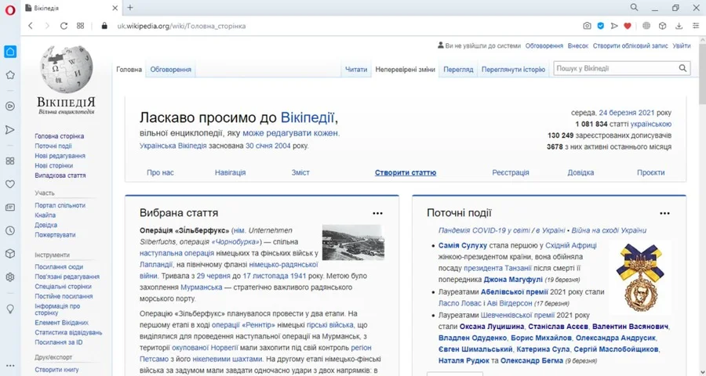Open Speed Dial grid in address bar
The height and width of the screenshot is (376, 706).
(x=81, y=26)
